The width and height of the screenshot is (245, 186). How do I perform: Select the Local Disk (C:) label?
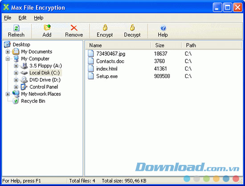tap(45, 73)
